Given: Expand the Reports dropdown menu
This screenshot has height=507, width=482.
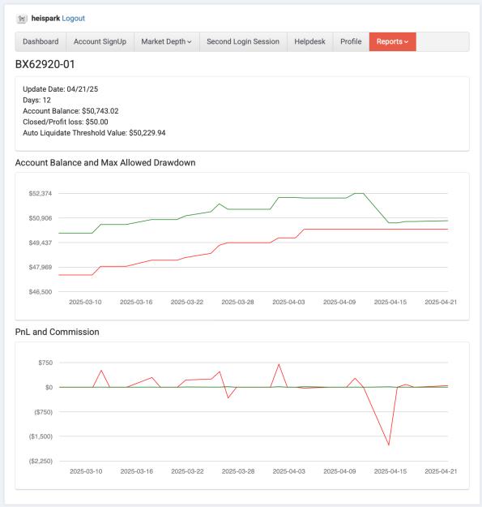Looking at the screenshot, I should (x=393, y=41).
